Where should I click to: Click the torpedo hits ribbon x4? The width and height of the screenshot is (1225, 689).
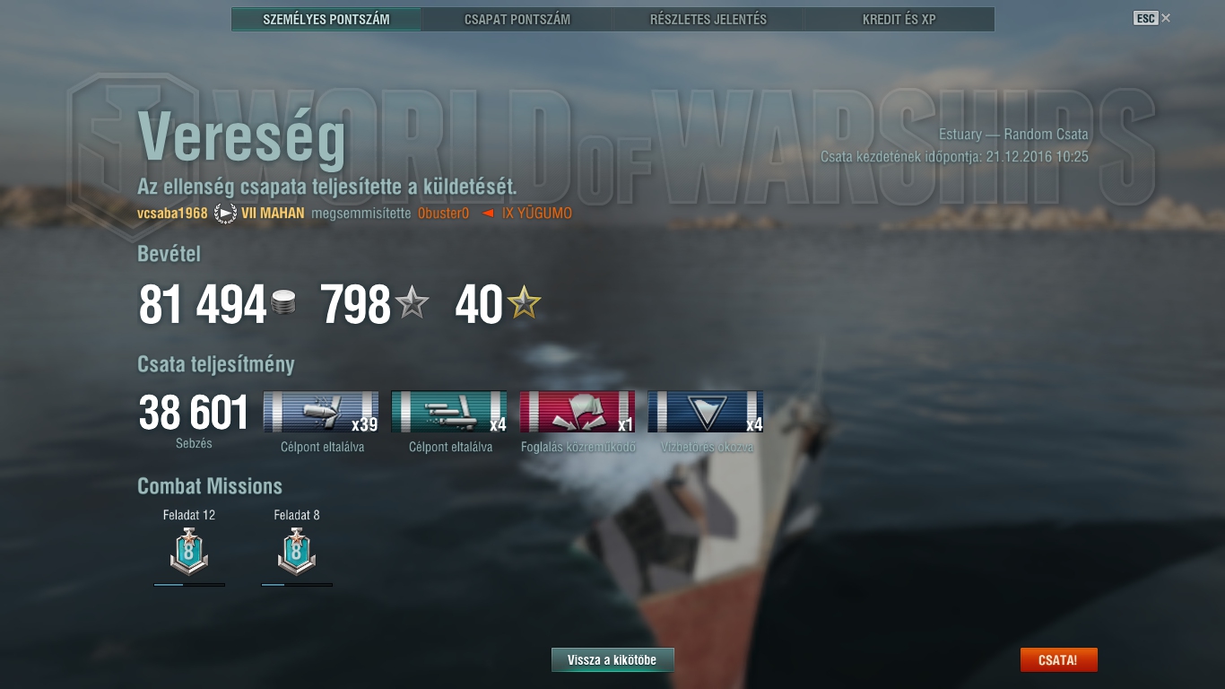tap(449, 412)
